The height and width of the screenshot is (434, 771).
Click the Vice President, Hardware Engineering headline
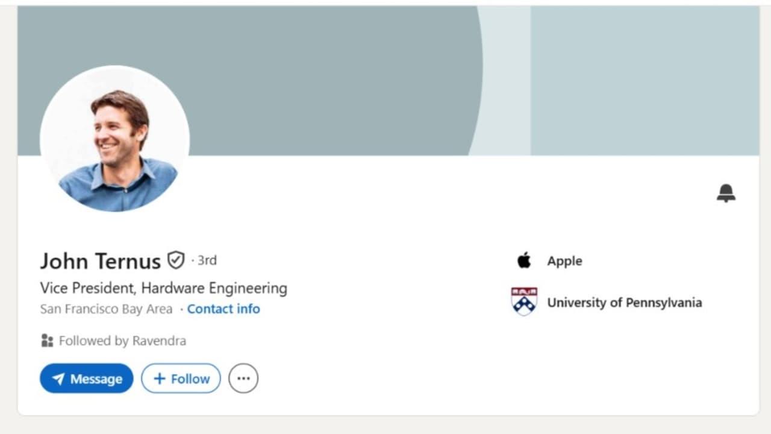[x=164, y=288]
